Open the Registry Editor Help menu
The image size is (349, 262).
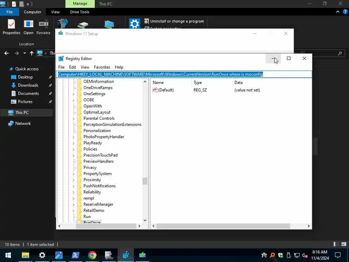point(119,67)
